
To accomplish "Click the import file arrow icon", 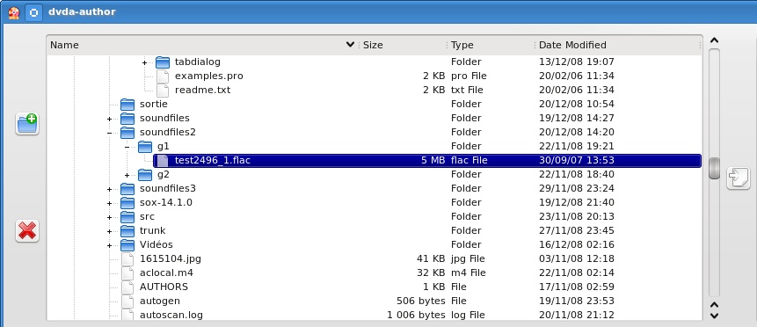I will point(739,178).
